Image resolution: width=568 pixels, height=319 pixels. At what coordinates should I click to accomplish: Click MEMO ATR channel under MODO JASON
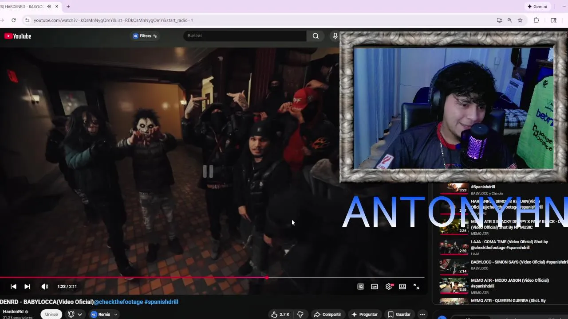click(480, 293)
